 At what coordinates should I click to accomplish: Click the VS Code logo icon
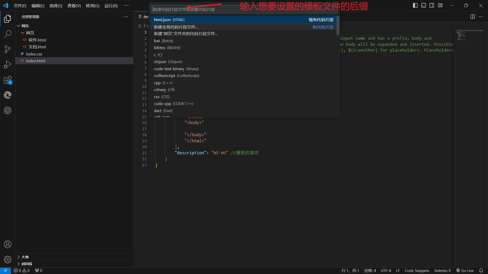(x=6, y=5)
